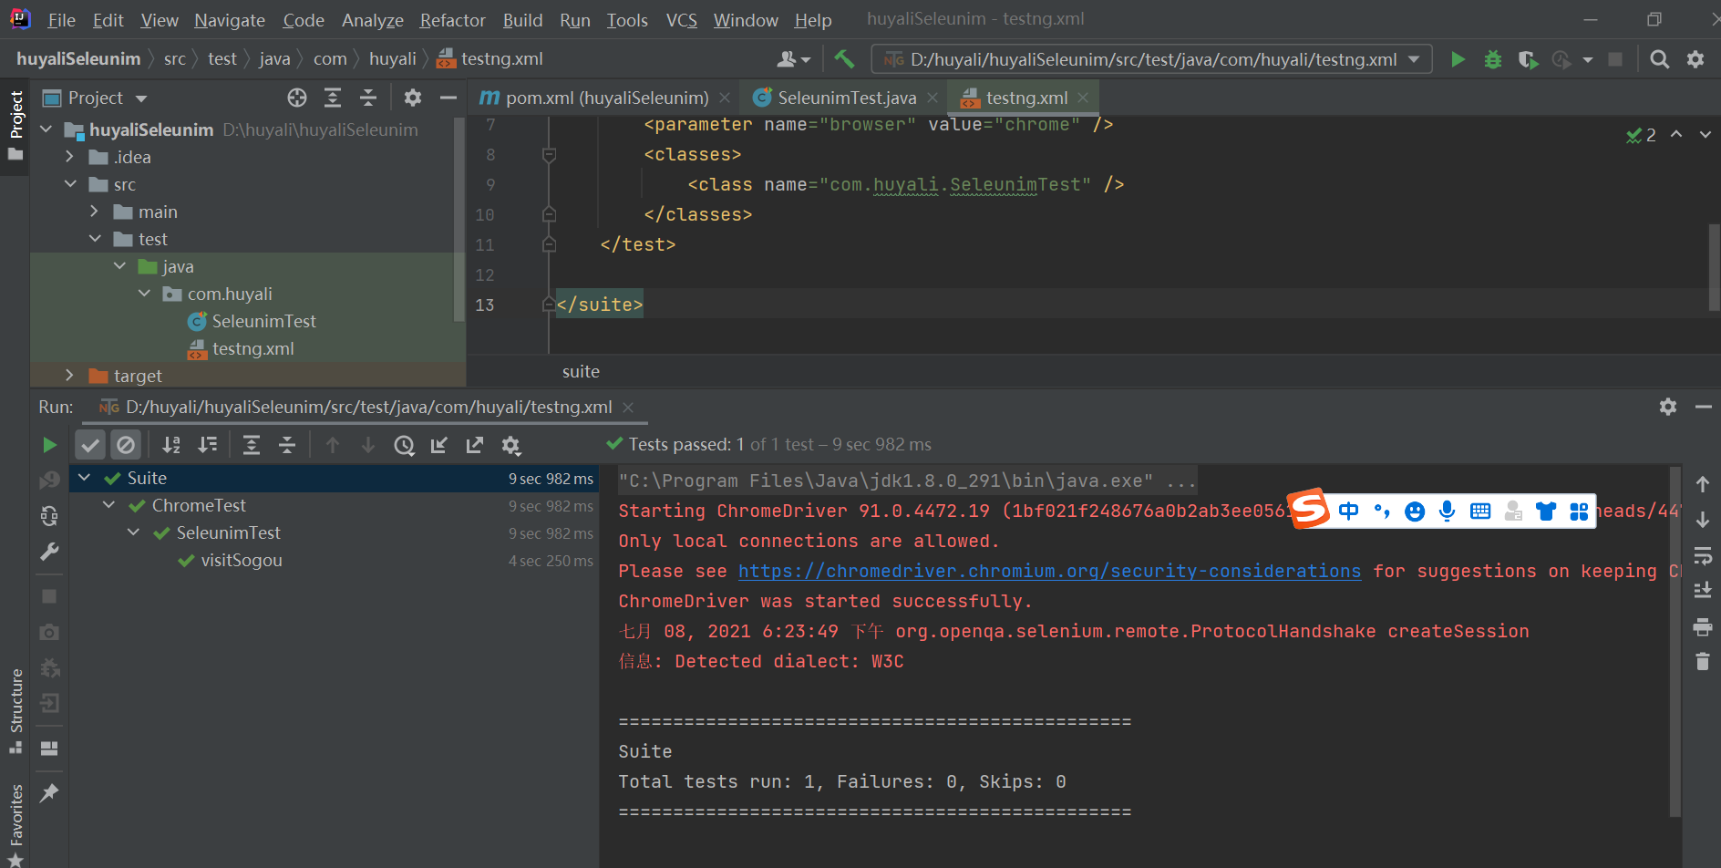The width and height of the screenshot is (1721, 868).
Task: Collapse the src folder
Action: coord(70,184)
